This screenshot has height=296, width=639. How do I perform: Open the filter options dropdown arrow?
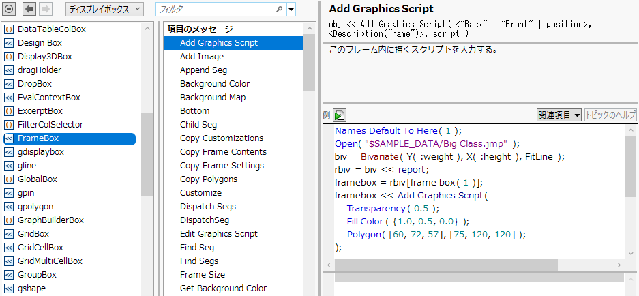click(292, 10)
